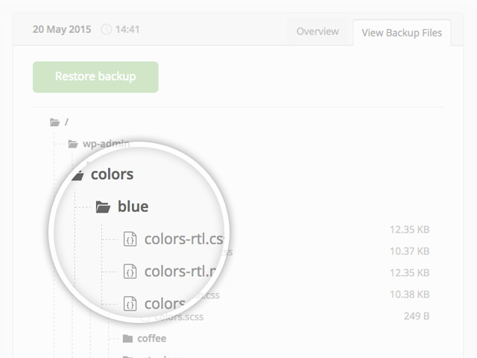This screenshot has width=477, height=358.
Task: Click the clock icon beside 14:41
Action: coord(107,30)
